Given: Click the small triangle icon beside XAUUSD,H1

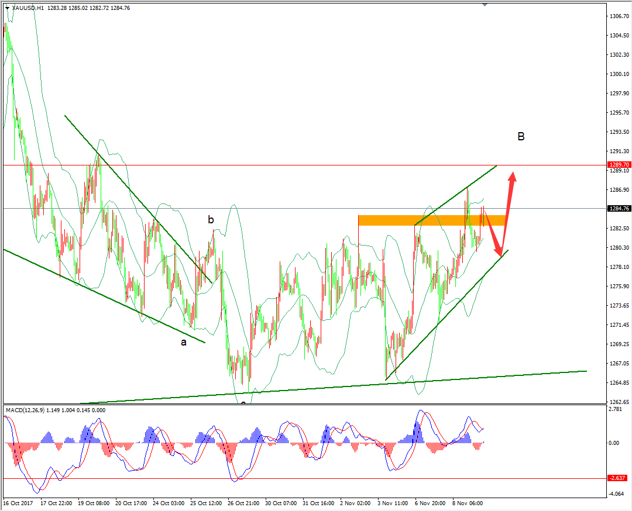Looking at the screenshot, I should [7, 8].
